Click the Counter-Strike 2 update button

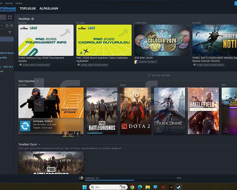25,126
